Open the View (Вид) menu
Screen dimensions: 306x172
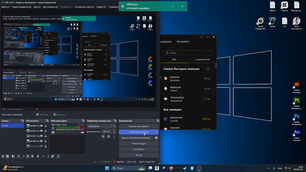37,7
